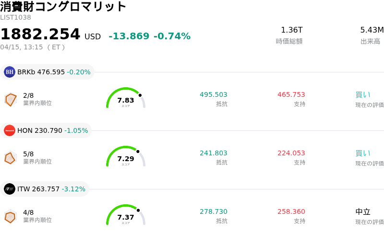Open the HON 230.790 ticker pill
Image resolution: width=384 pixels, height=234 pixels.
47,130
